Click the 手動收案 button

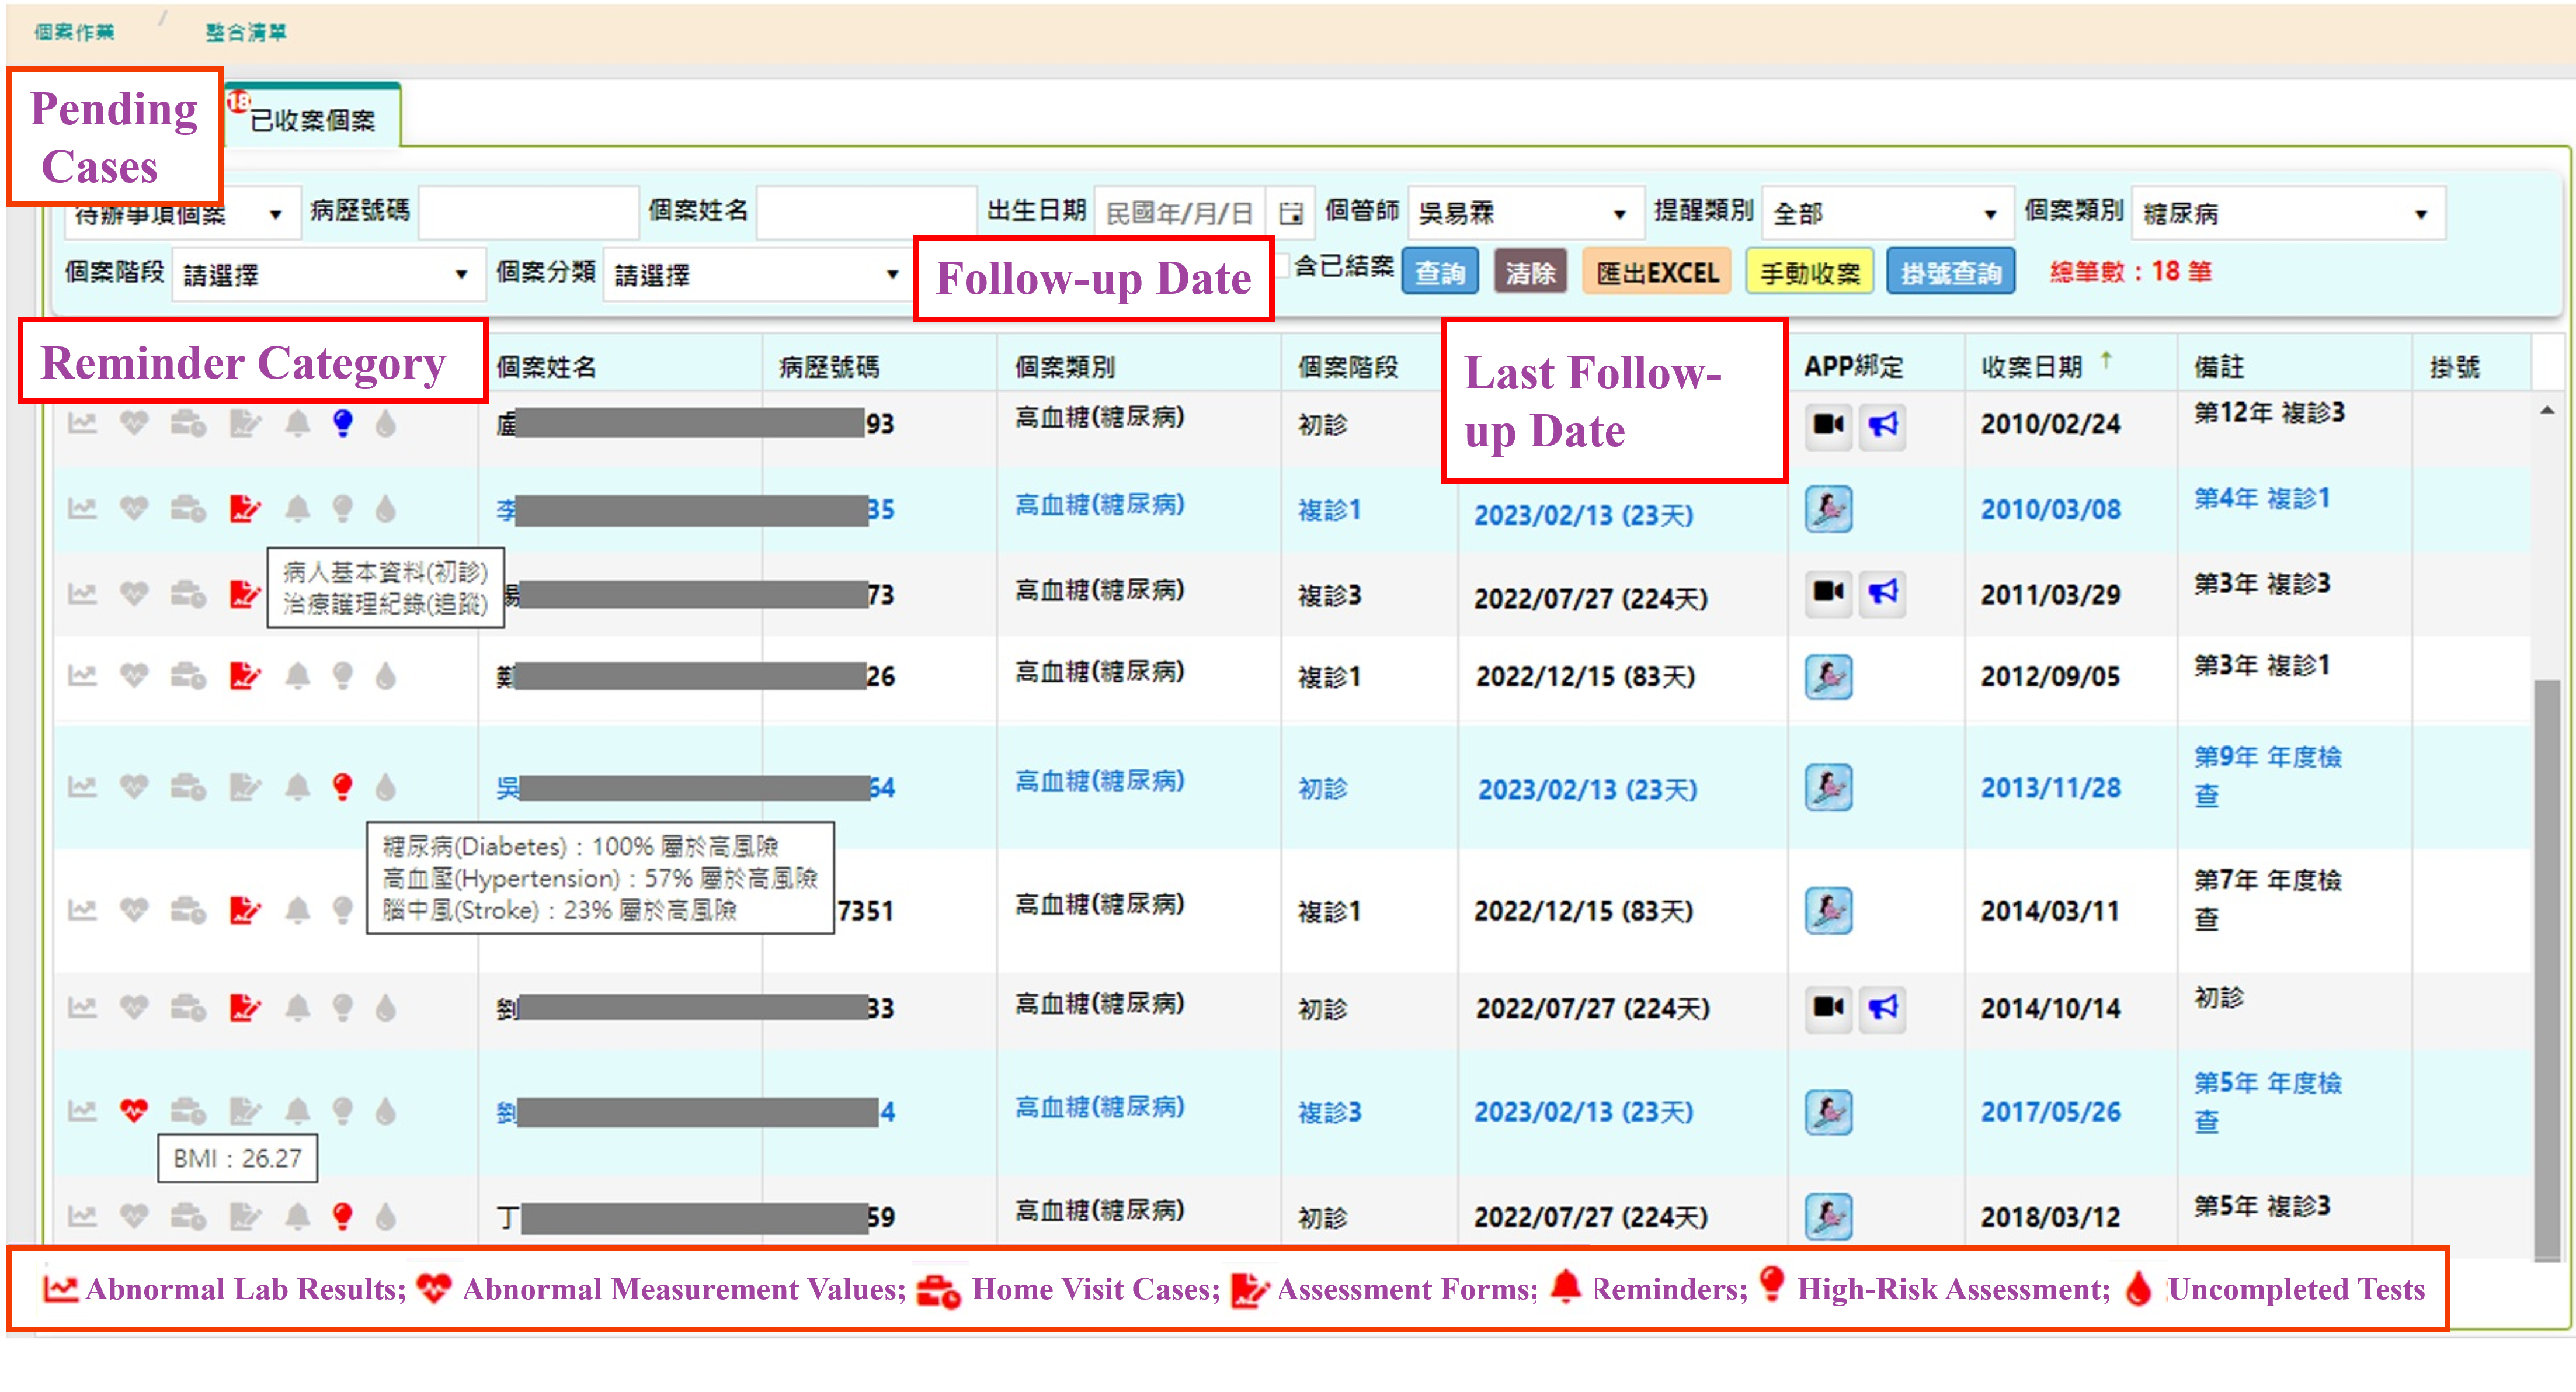[x=1810, y=272]
